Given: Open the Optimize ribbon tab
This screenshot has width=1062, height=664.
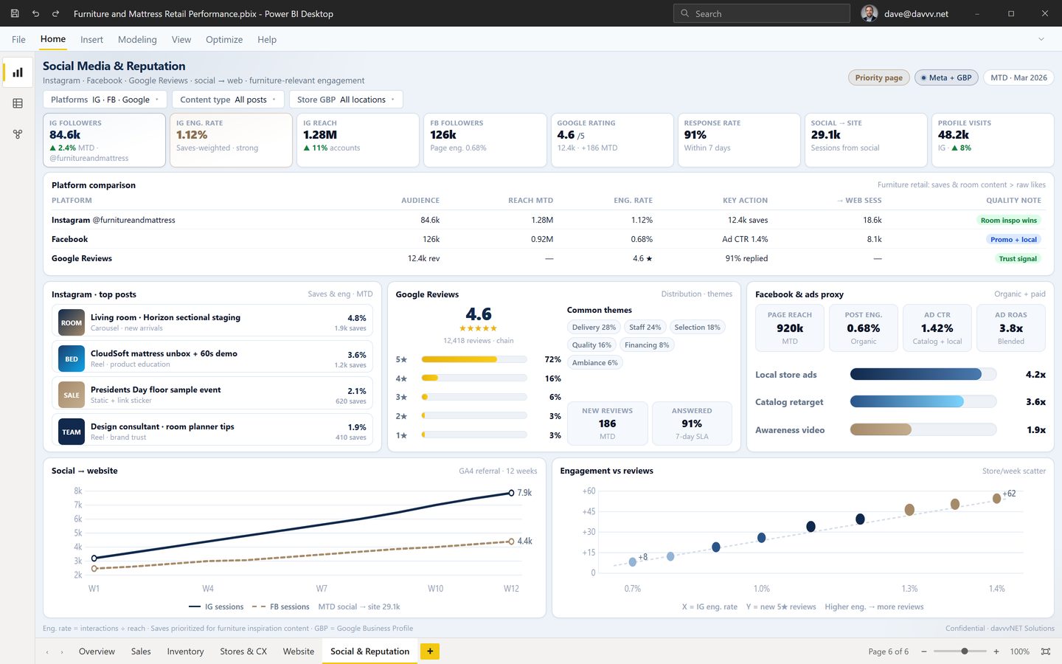Looking at the screenshot, I should (x=224, y=40).
